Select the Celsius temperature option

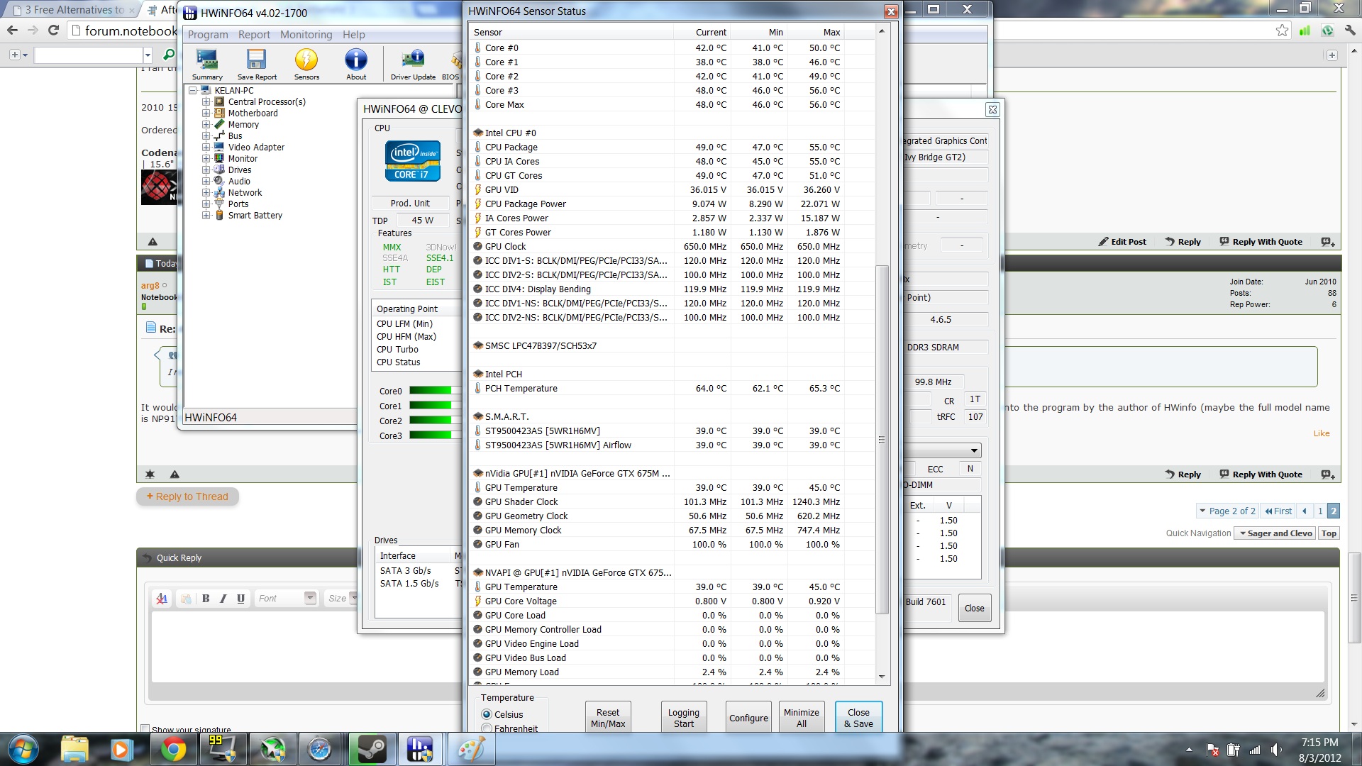tap(487, 714)
